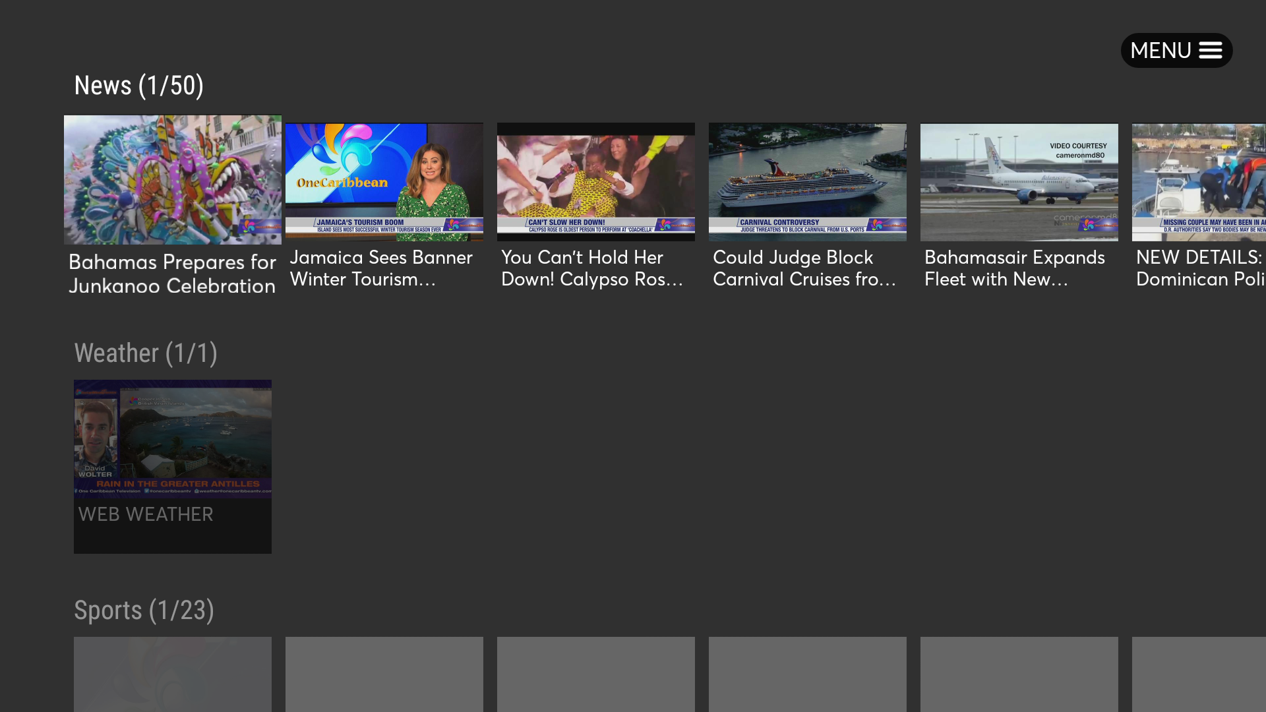1266x712 pixels.
Task: Select Bahamasair airplane video thumbnail
Action: click(x=1019, y=181)
